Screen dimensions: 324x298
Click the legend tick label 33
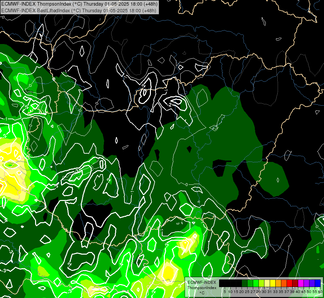click(275, 292)
